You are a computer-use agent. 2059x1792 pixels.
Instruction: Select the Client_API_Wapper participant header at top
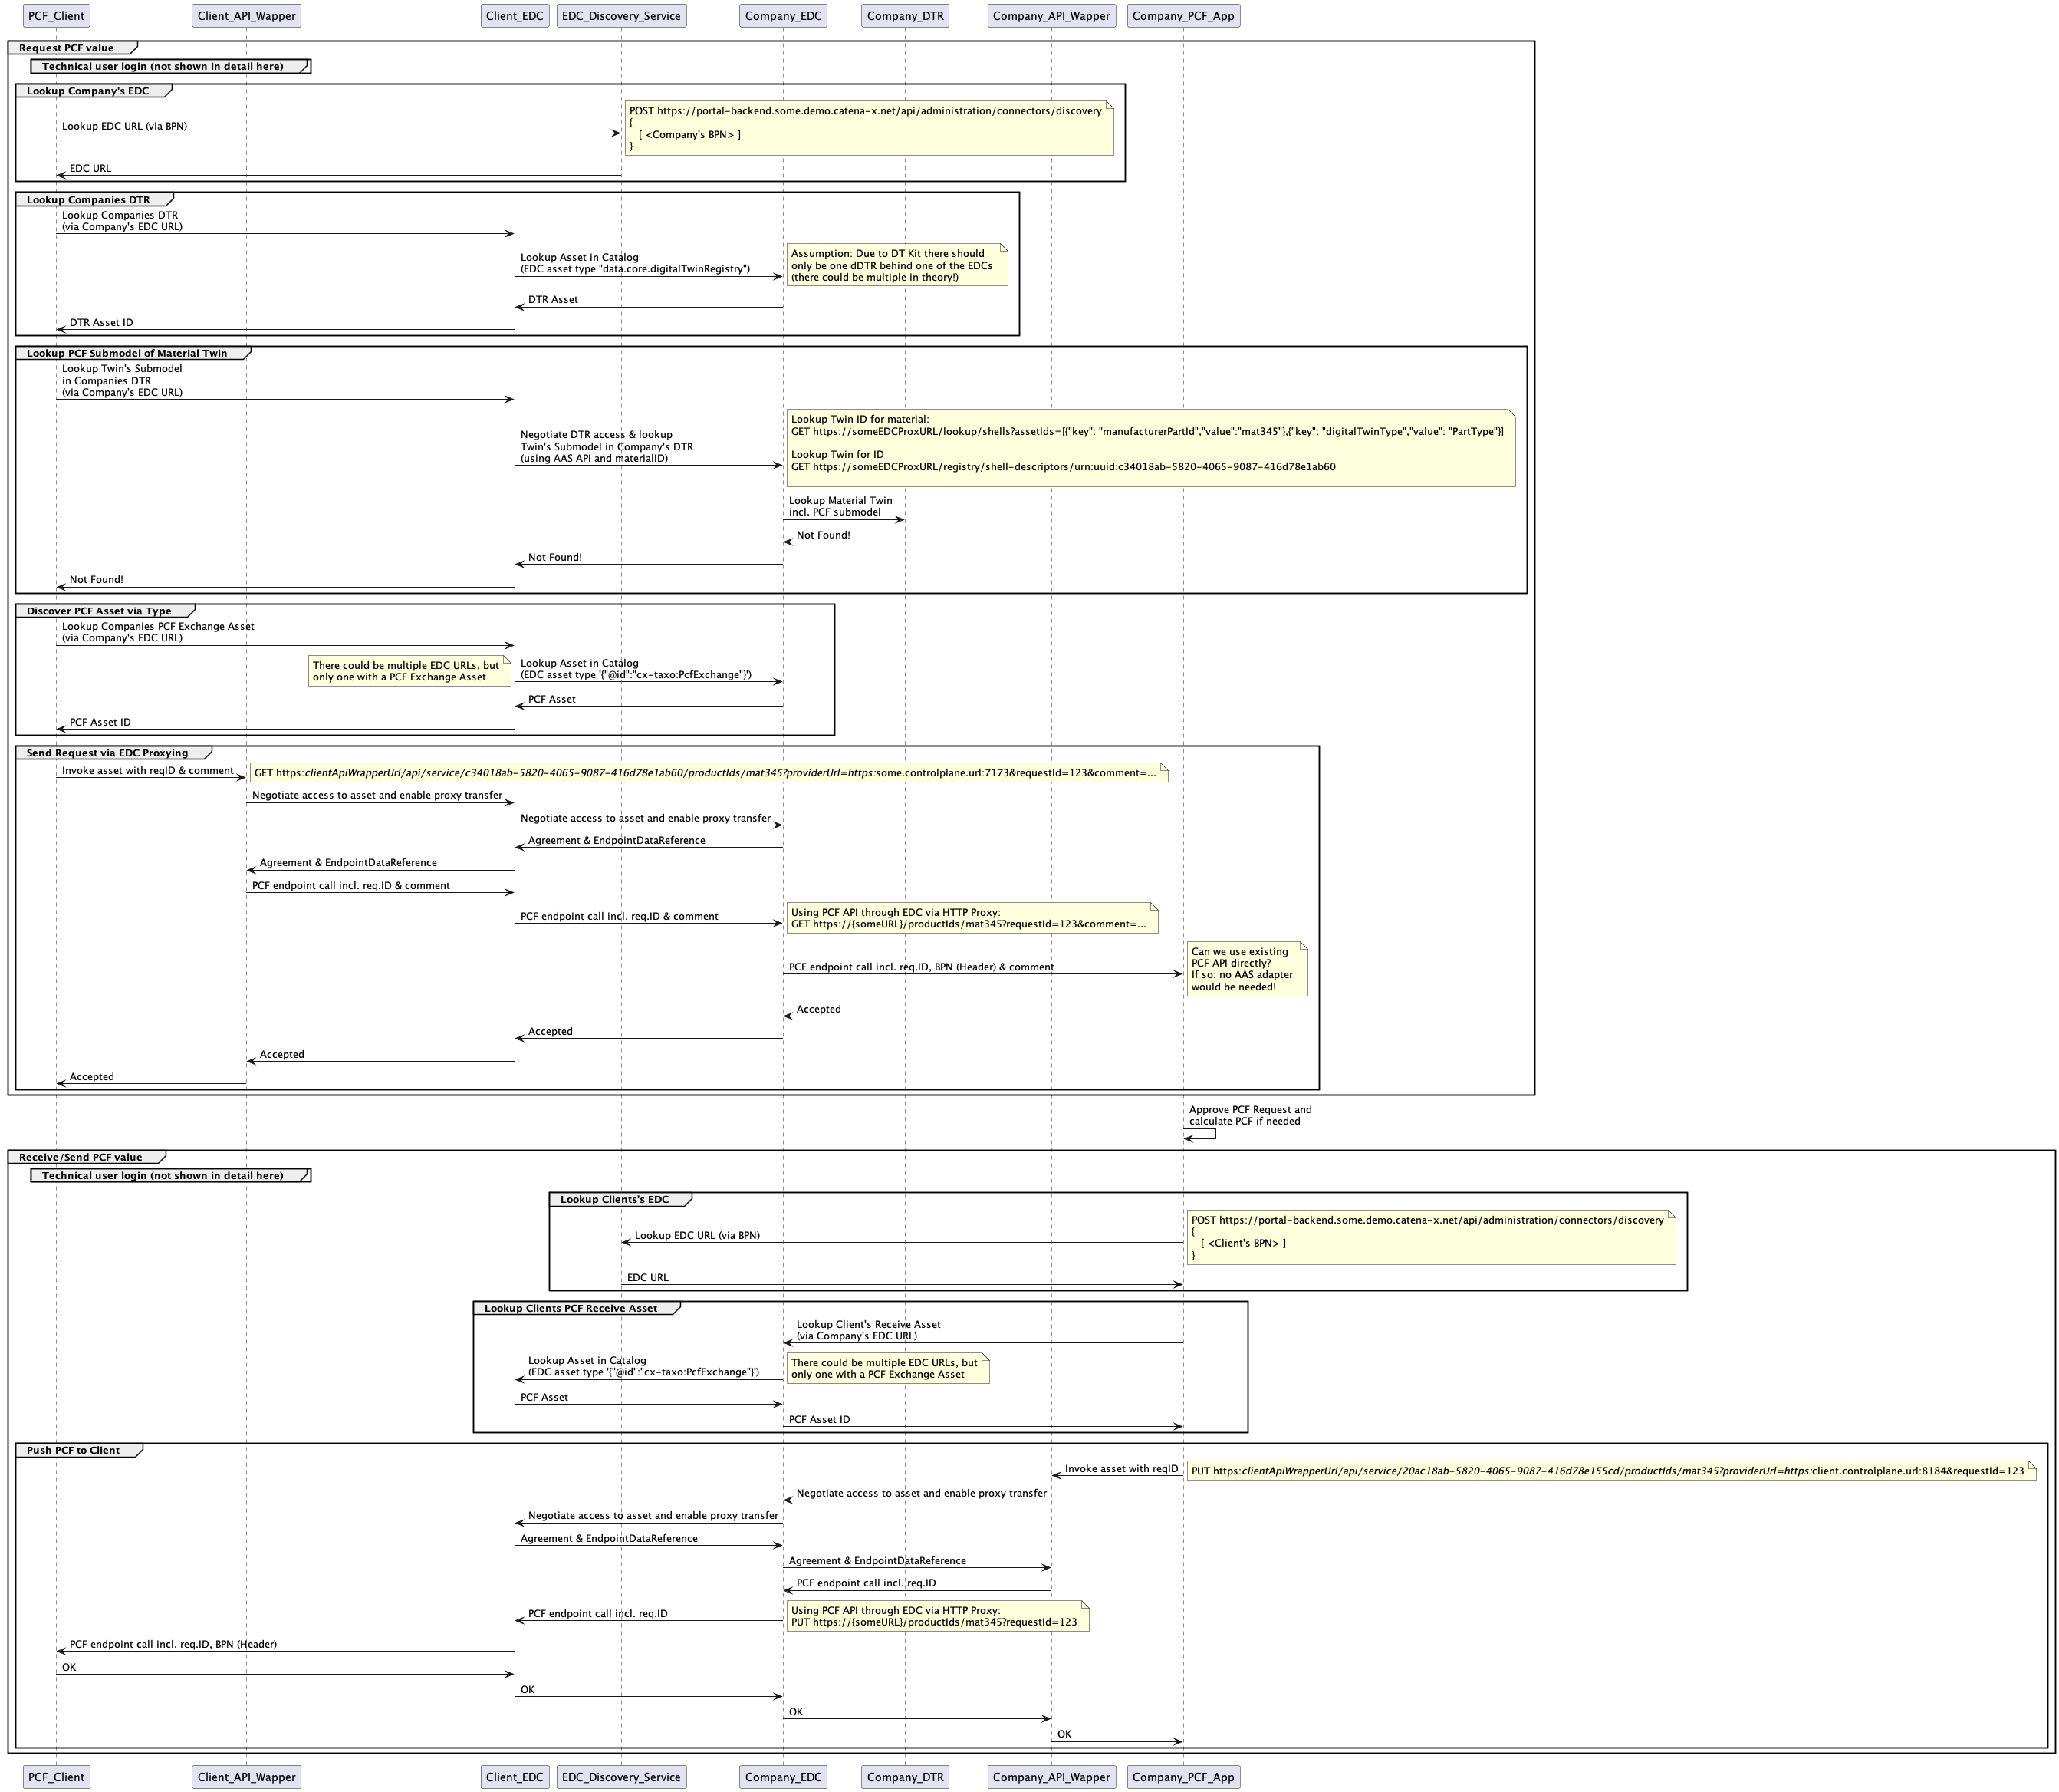point(246,16)
